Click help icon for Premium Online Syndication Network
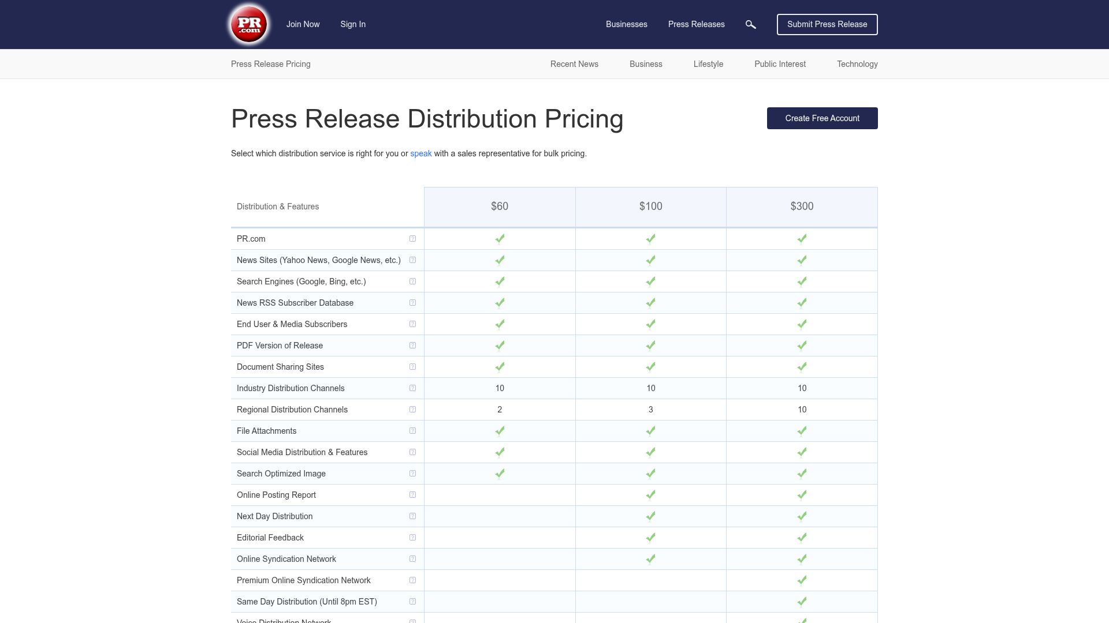The width and height of the screenshot is (1109, 623). point(412,580)
